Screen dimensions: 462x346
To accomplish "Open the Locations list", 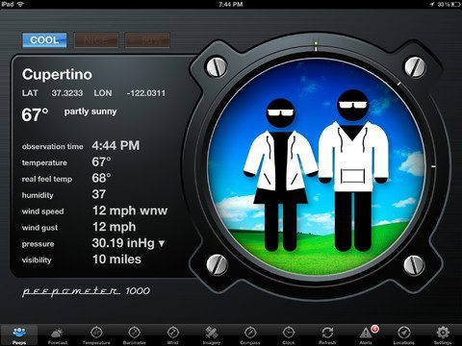I will pos(404,335).
